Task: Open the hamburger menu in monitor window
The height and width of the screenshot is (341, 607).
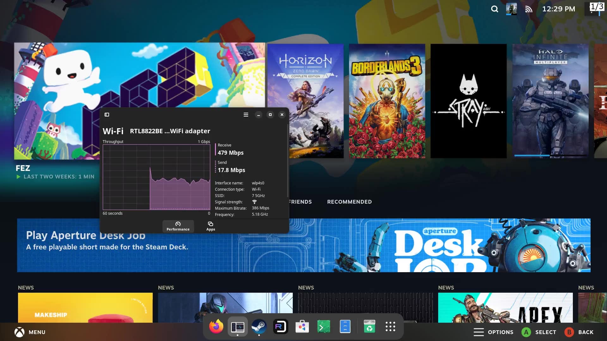Action: tap(246, 115)
